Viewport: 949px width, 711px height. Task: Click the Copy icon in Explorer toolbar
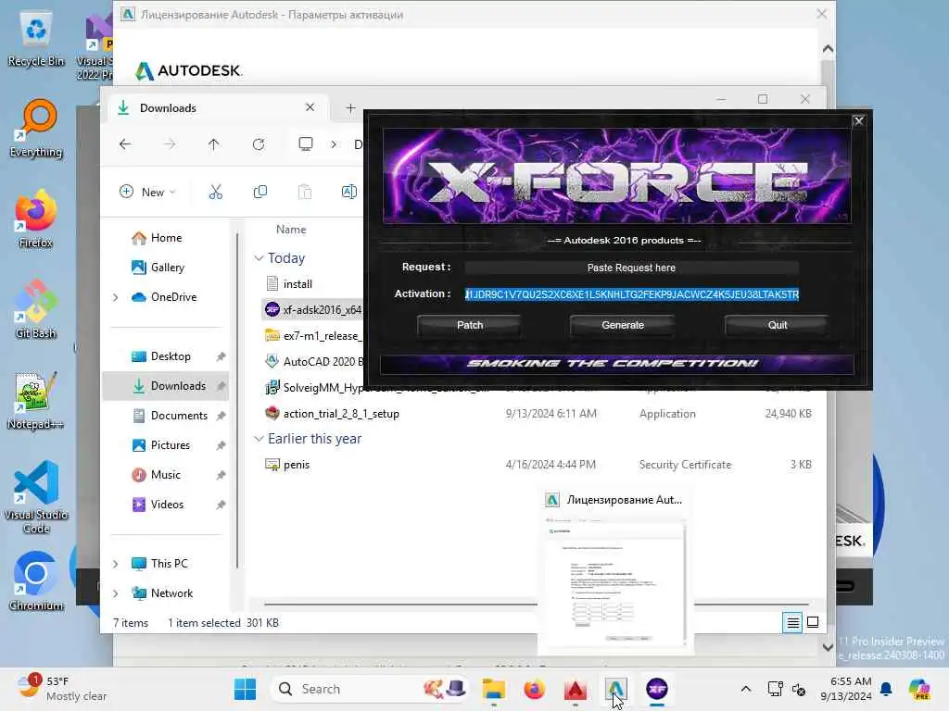260,193
